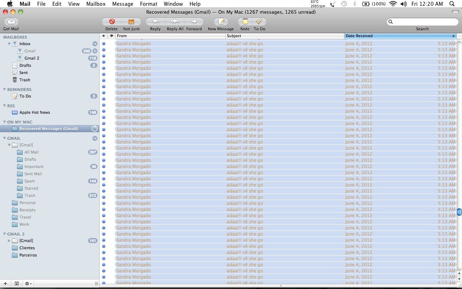Open the Edit menu

[57, 4]
